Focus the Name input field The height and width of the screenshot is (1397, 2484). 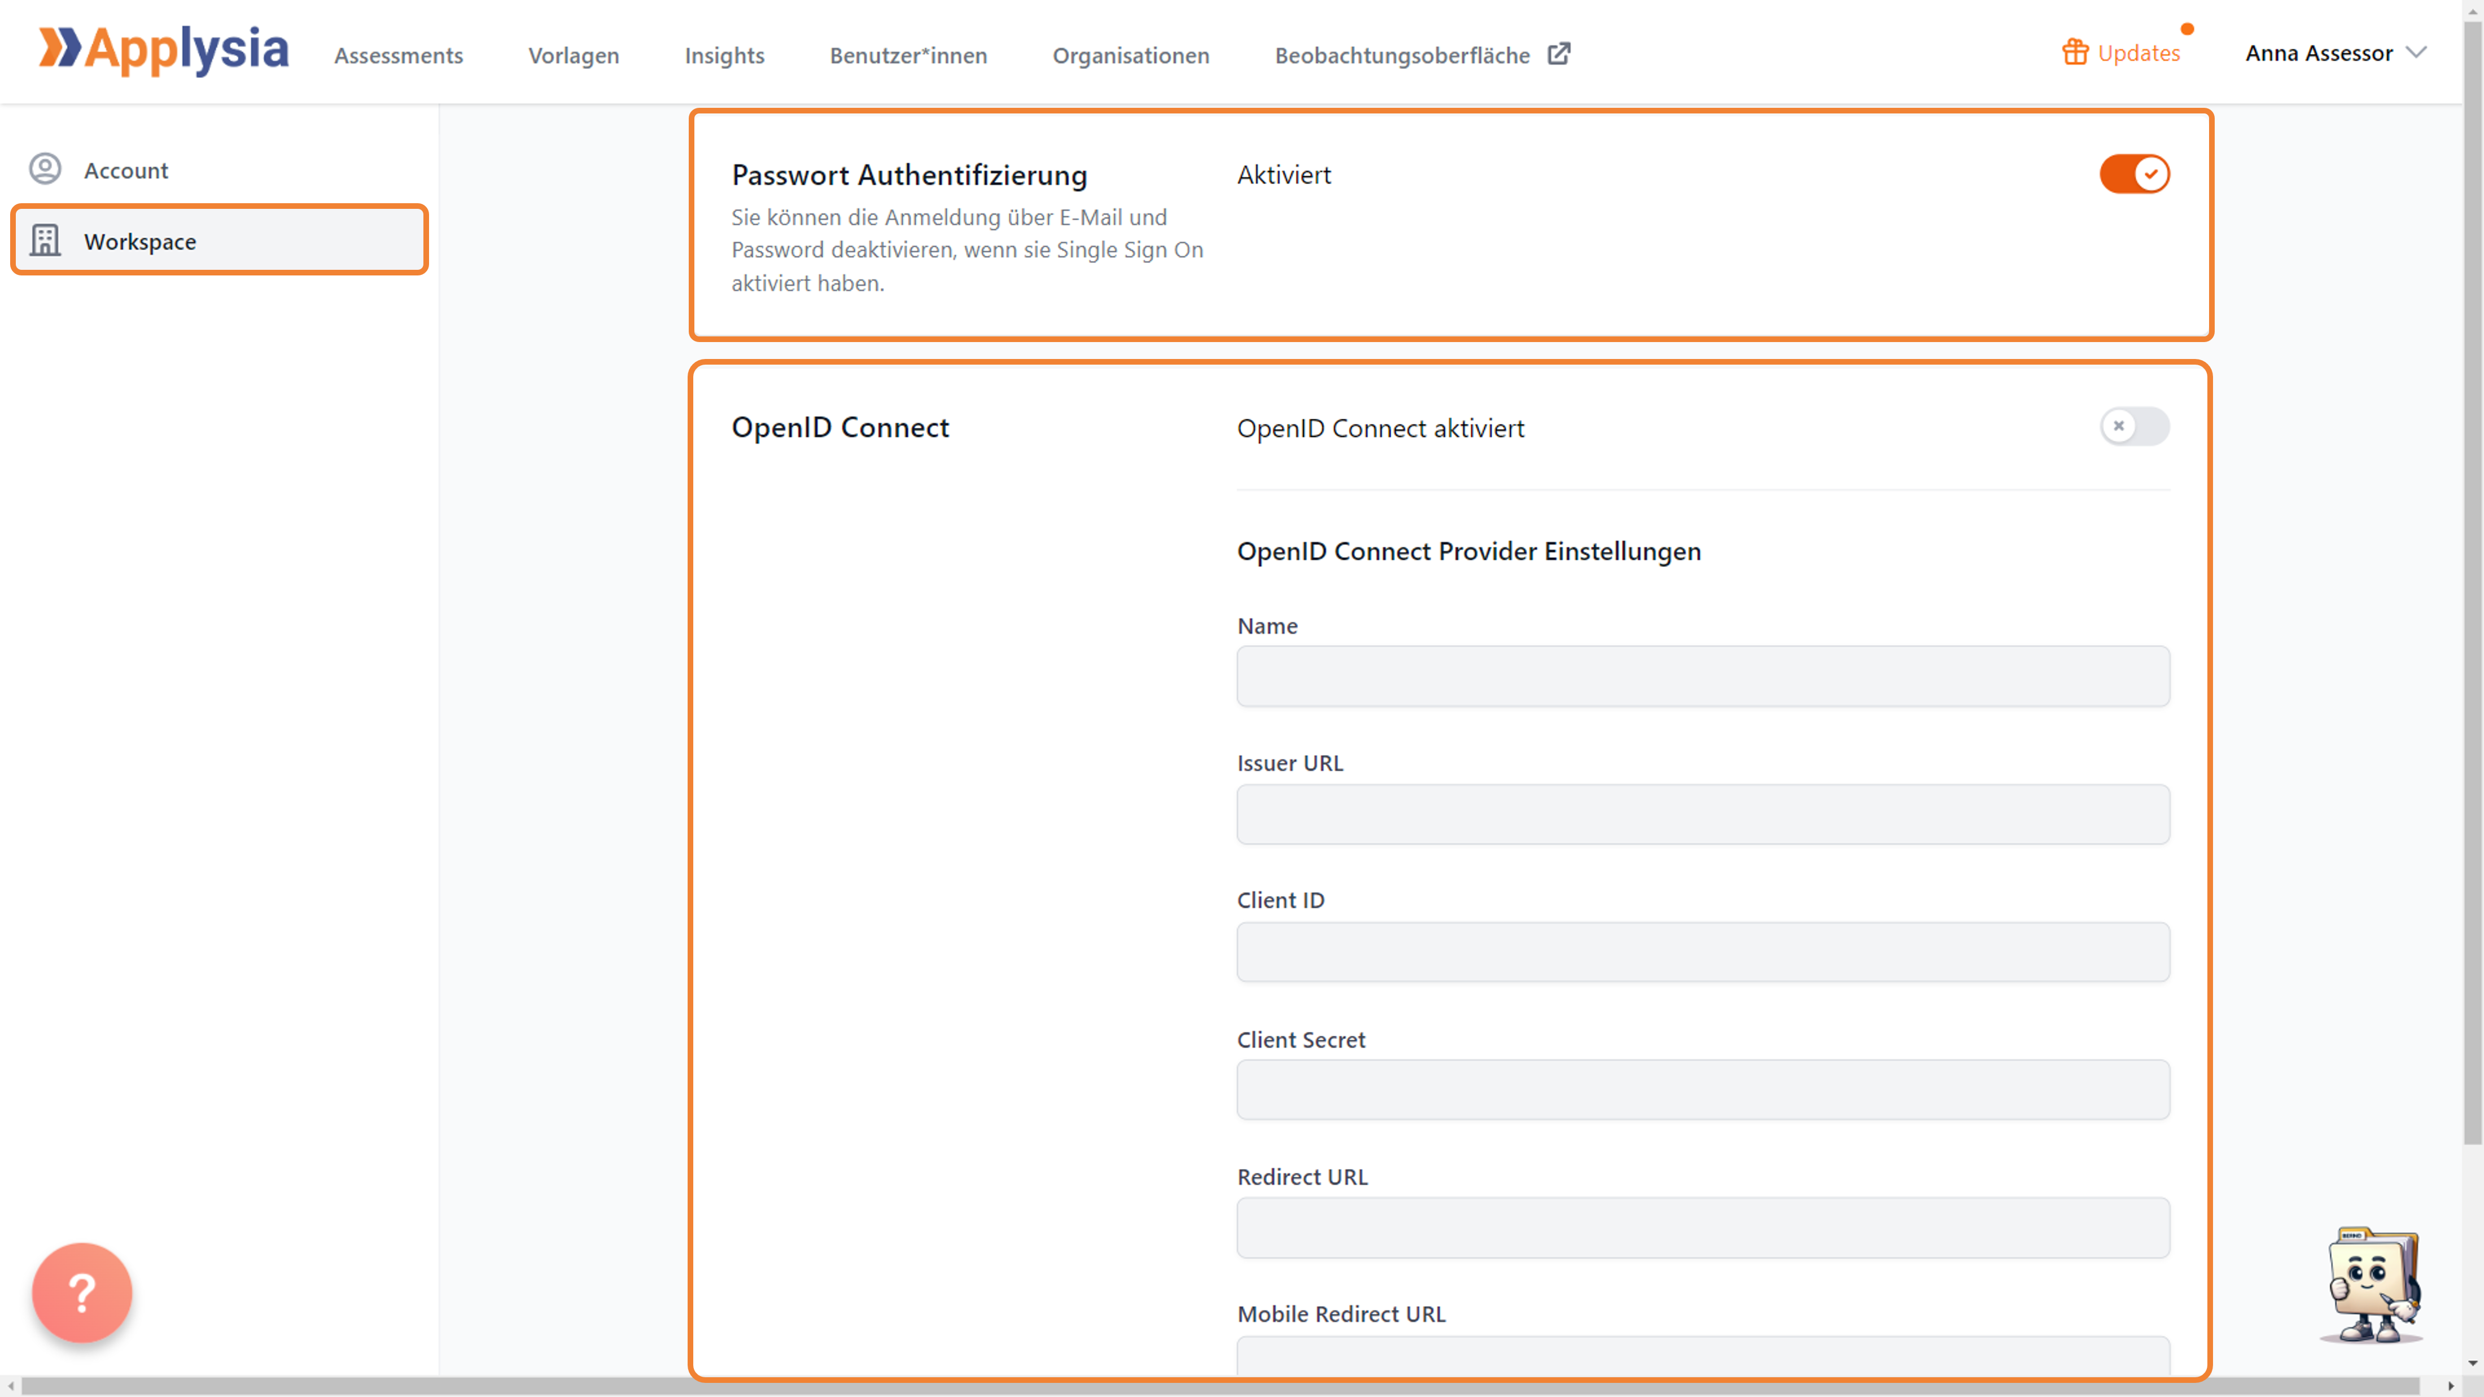point(1703,676)
